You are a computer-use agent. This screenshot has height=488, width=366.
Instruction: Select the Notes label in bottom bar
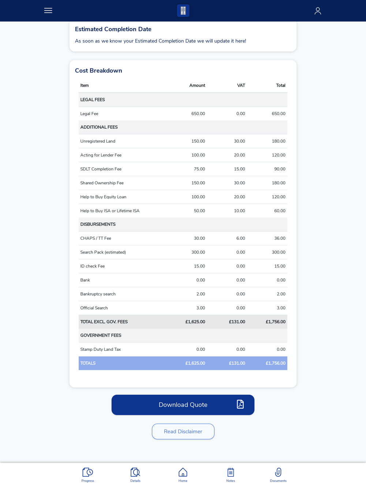(231, 481)
